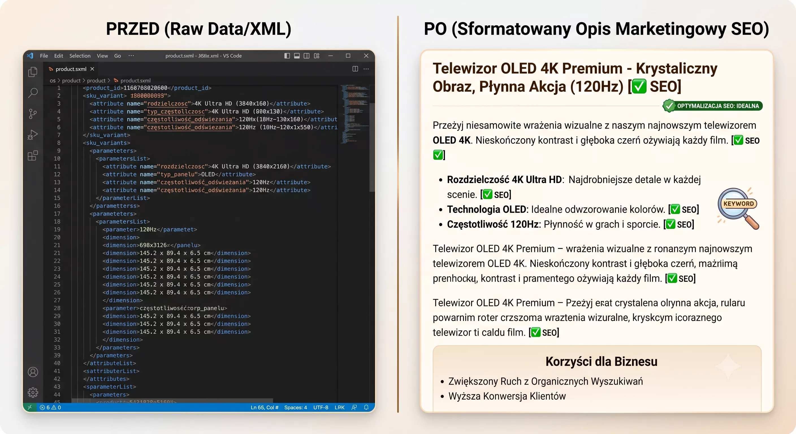Image resolution: width=796 pixels, height=434 pixels.
Task: Open the Explorer view in activity bar
Action: (x=33, y=72)
